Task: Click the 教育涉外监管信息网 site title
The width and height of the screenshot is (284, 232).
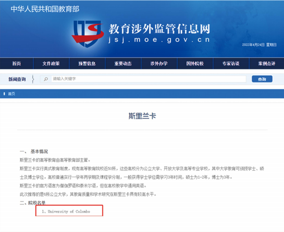Action: pyautogui.click(x=159, y=29)
